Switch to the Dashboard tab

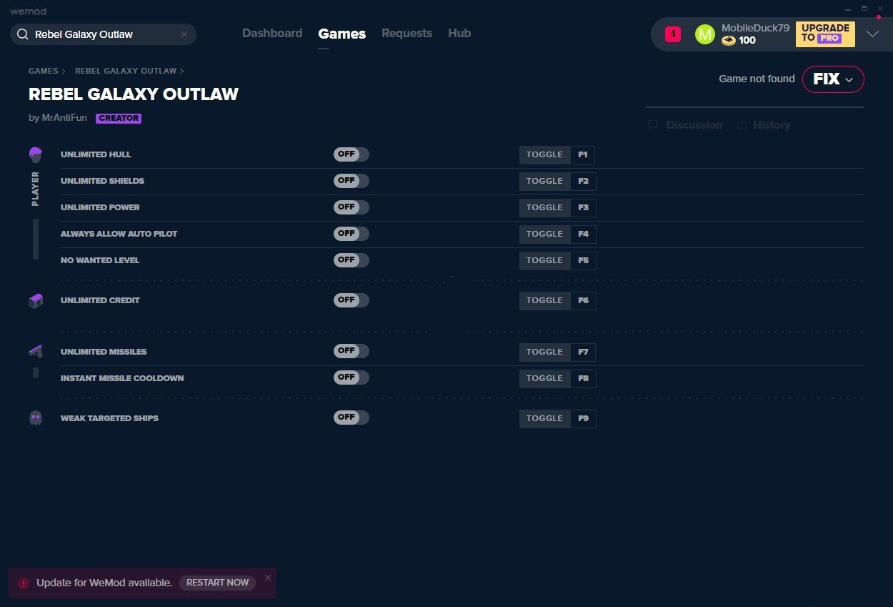click(x=272, y=34)
